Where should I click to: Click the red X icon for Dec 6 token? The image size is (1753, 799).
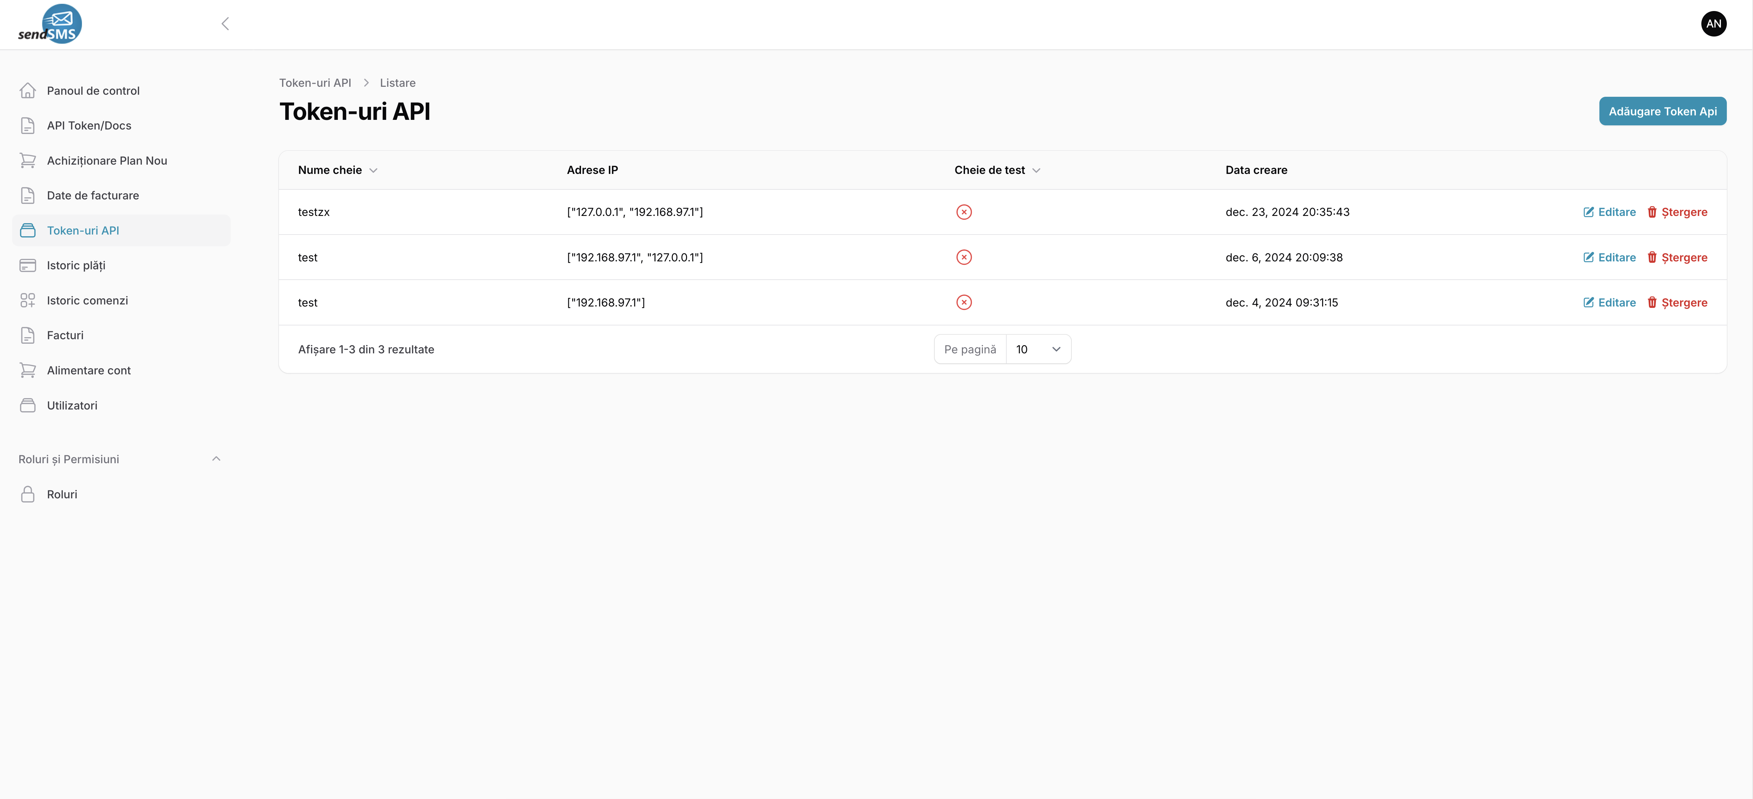(x=964, y=257)
